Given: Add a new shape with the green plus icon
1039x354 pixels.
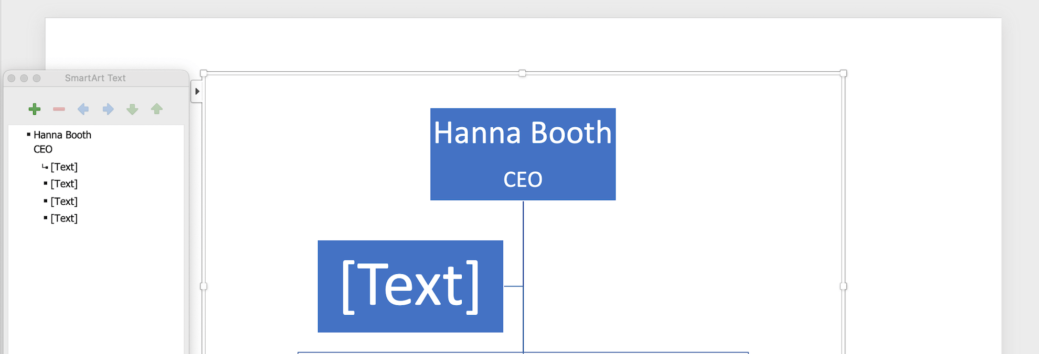Looking at the screenshot, I should tap(35, 109).
